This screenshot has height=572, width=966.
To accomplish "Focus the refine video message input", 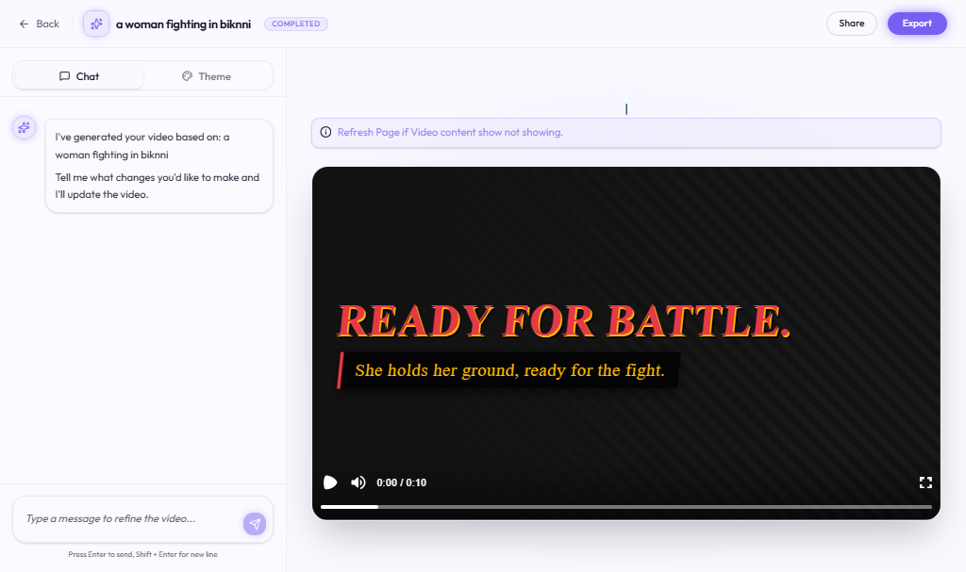I will tap(127, 519).
